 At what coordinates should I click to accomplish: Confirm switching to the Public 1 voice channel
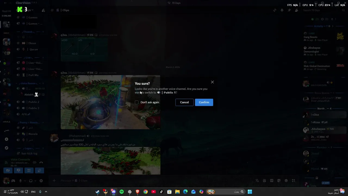(x=204, y=102)
